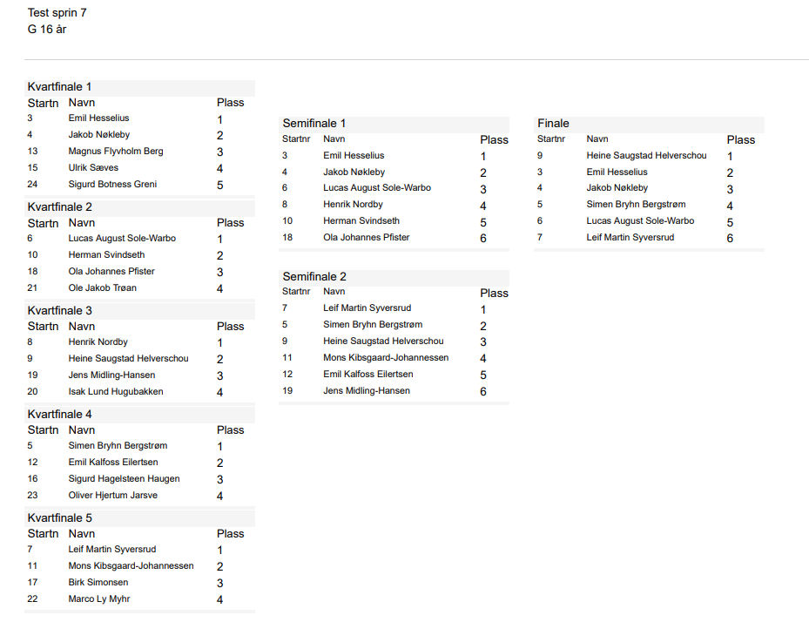Select the 'Kvartfinale 1' heading
The height and width of the screenshot is (622, 809).
click(59, 87)
